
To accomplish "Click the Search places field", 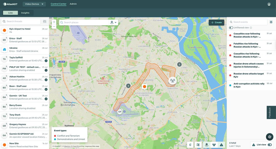I will (84, 23).
